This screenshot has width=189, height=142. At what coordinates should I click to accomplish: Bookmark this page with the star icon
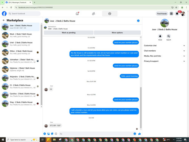click(176, 8)
